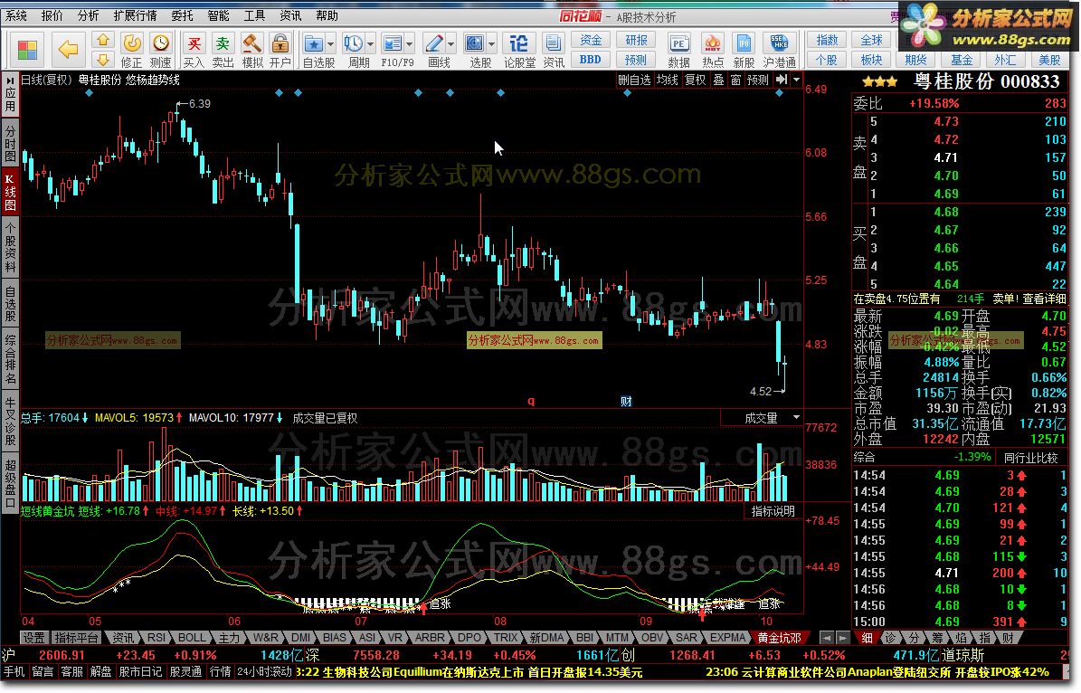Open the 资讯 news page icon
Screen dimensions: 1081x693
click(553, 44)
